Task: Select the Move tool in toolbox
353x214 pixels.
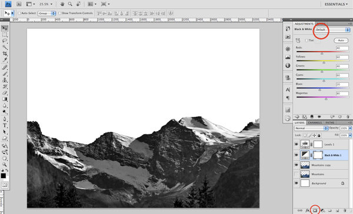Action: 5,28
